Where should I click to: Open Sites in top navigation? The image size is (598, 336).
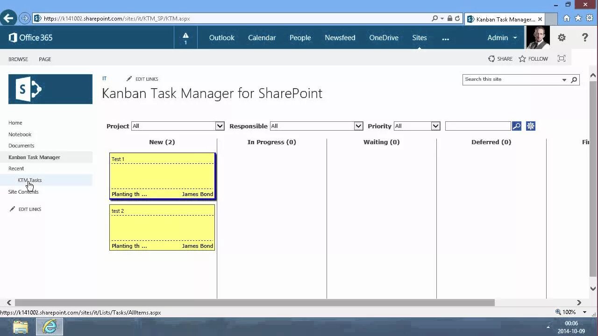(x=420, y=38)
